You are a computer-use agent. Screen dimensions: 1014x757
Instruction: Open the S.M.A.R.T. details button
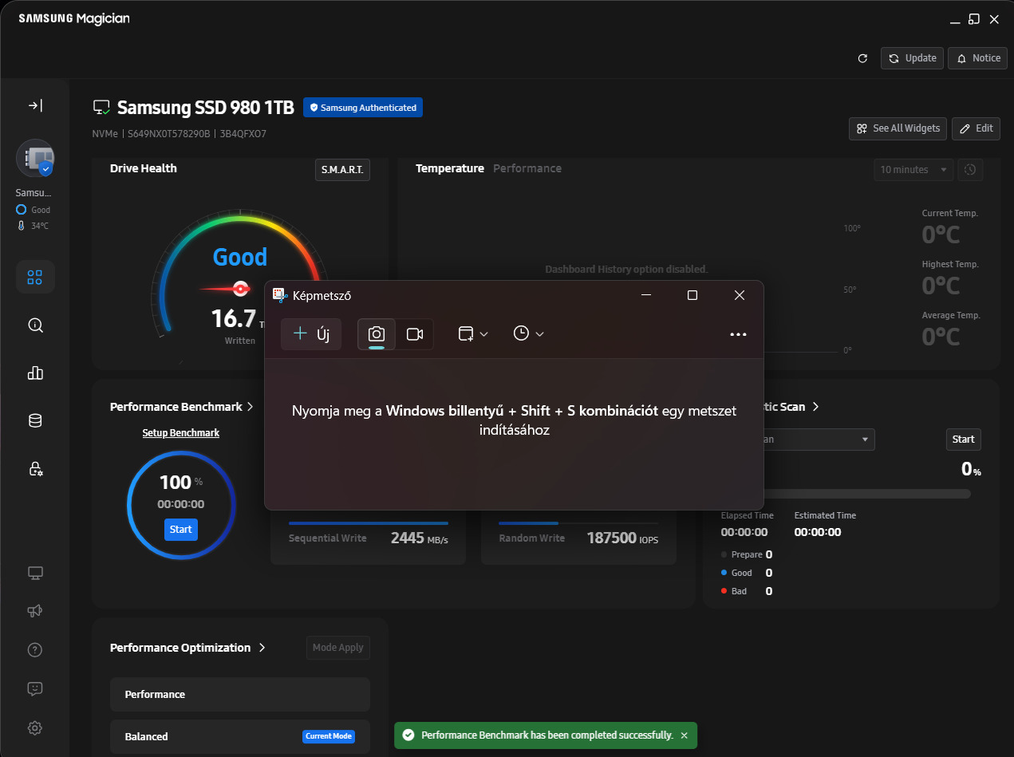(x=342, y=170)
